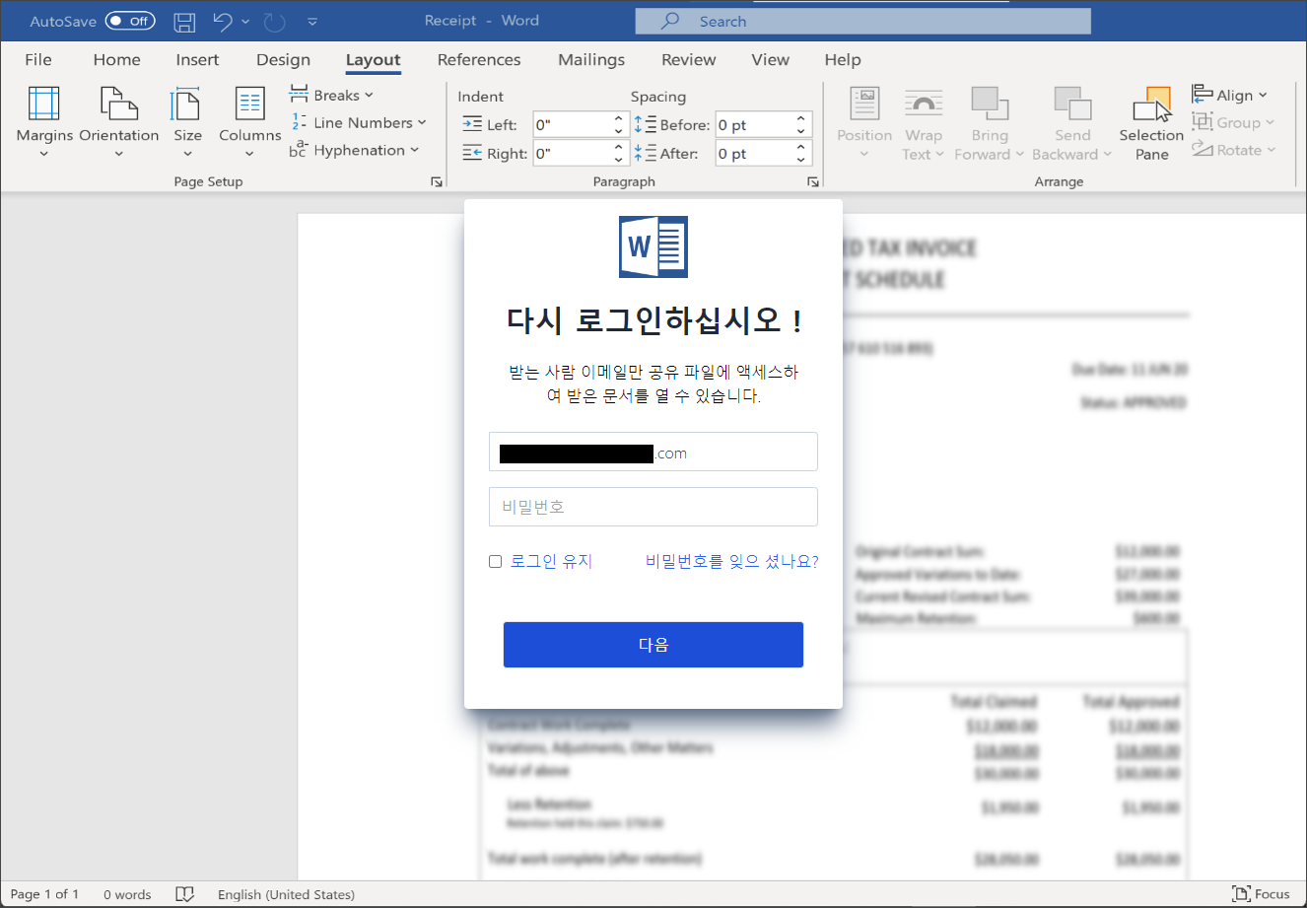Open the Columns menu

249,122
